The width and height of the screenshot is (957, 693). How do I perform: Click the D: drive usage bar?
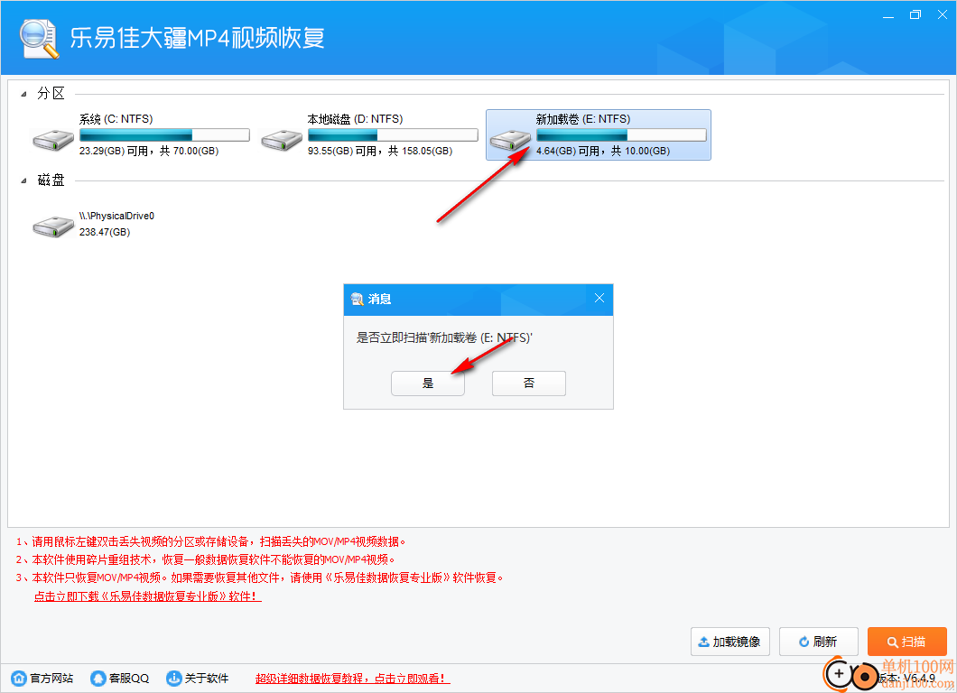393,134
